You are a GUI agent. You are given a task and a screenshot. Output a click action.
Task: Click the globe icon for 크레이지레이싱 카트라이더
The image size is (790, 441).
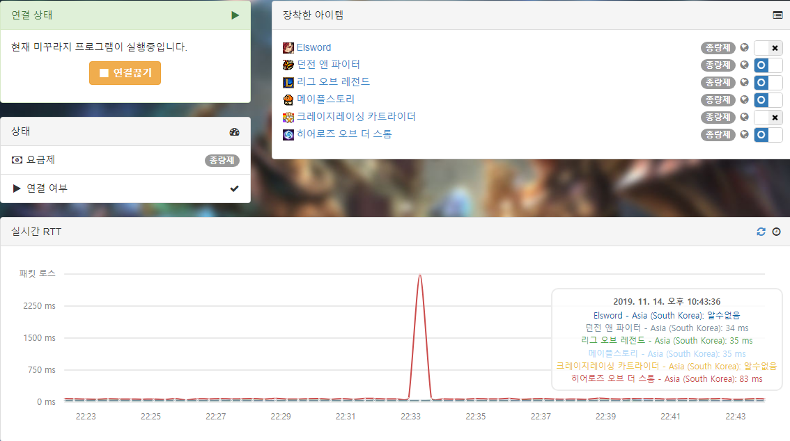coord(744,117)
